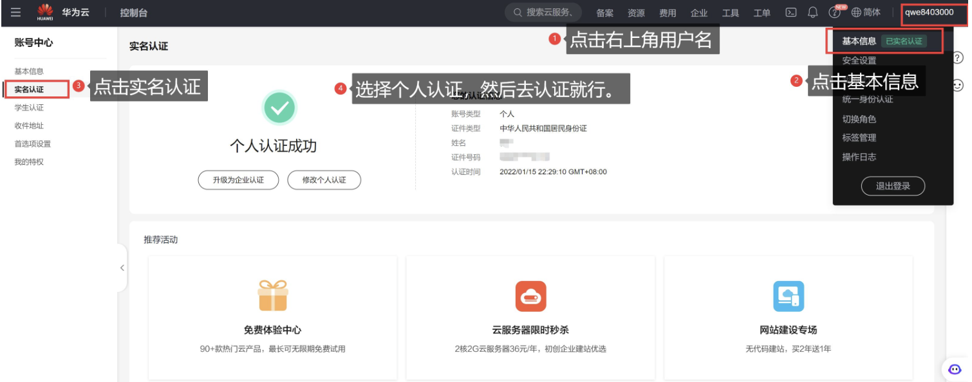
Task: Open 学生认证 in the left sidebar
Action: pos(29,107)
